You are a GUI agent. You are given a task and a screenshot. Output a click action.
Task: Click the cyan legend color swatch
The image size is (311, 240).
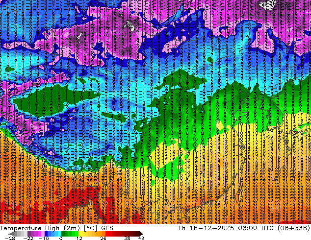pyautogui.click(x=59, y=234)
